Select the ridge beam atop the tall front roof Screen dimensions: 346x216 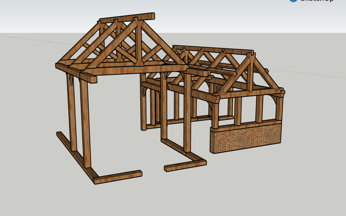[127, 18]
